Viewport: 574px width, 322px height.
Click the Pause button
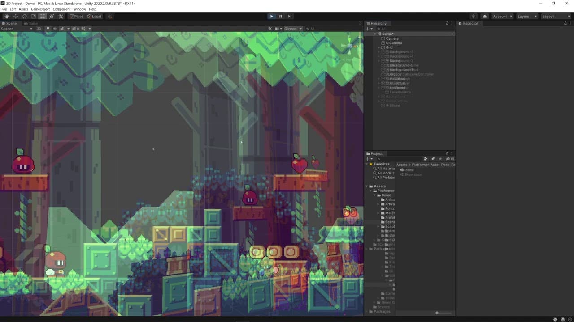tap(281, 16)
